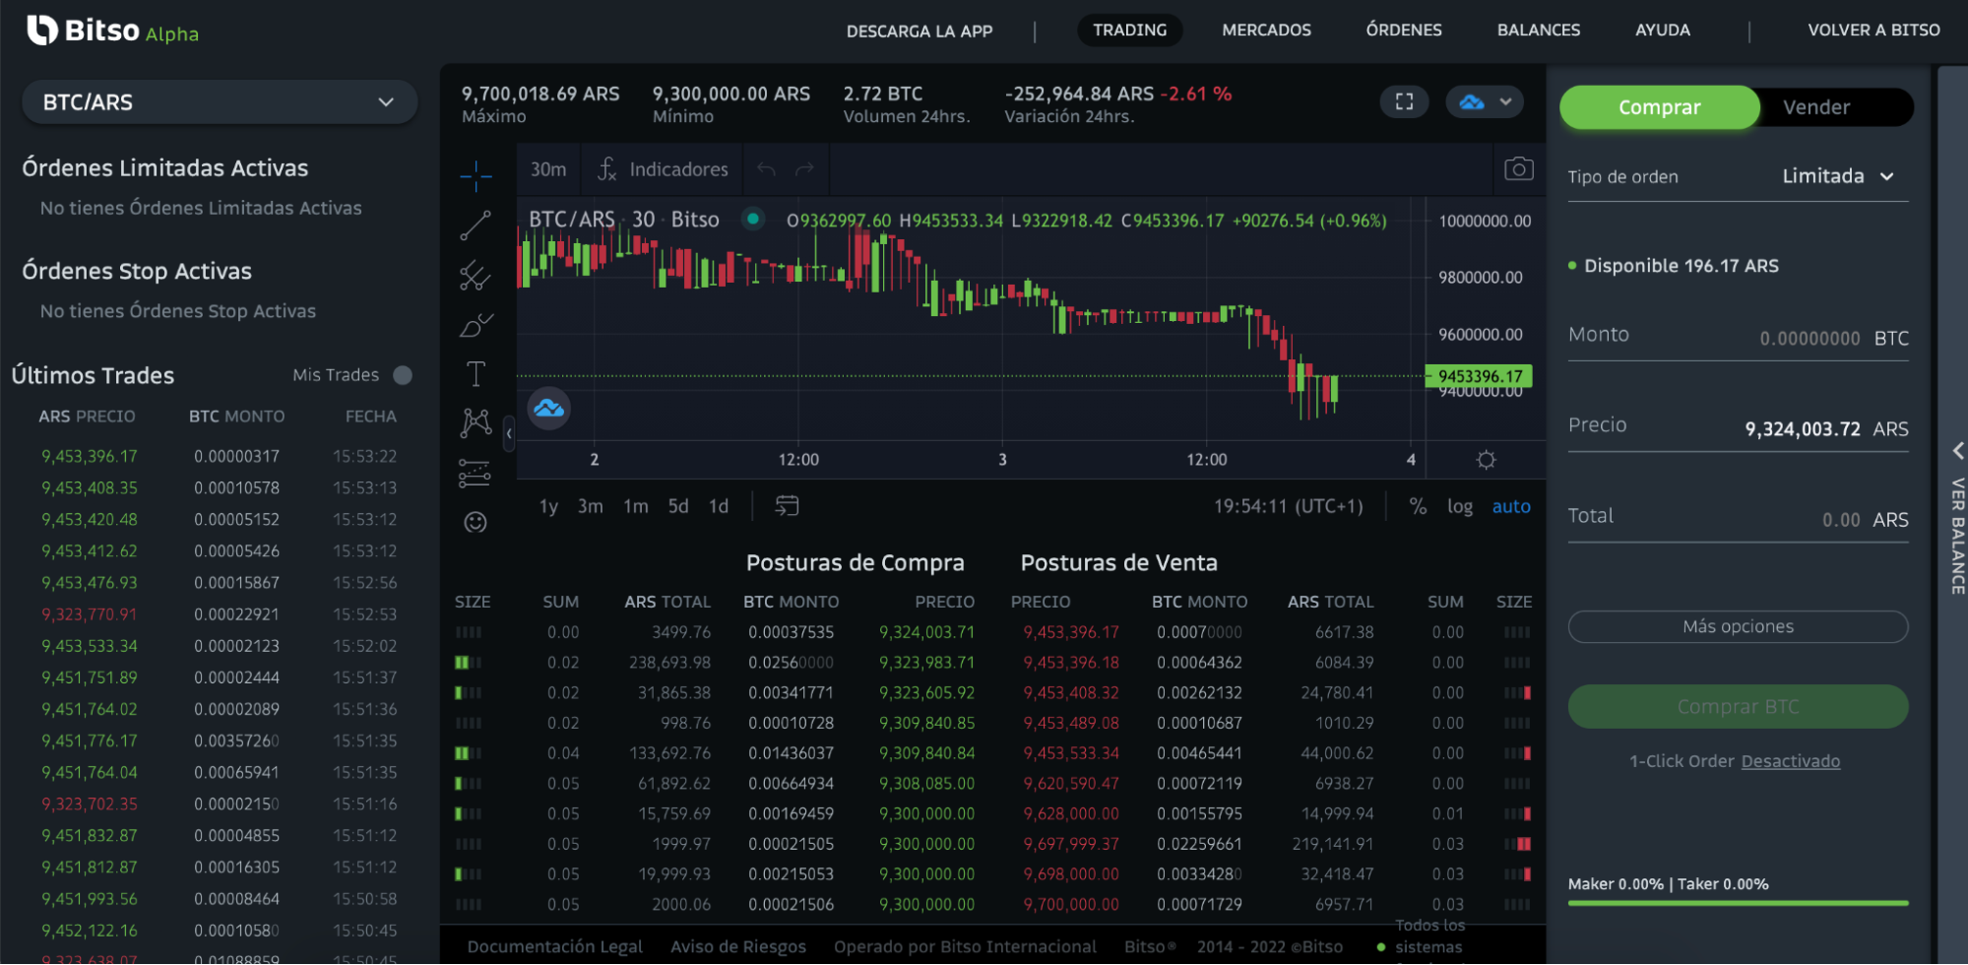Screen dimensions: 1968x965
Task: Click the Comprar BTC button
Action: 1738,707
